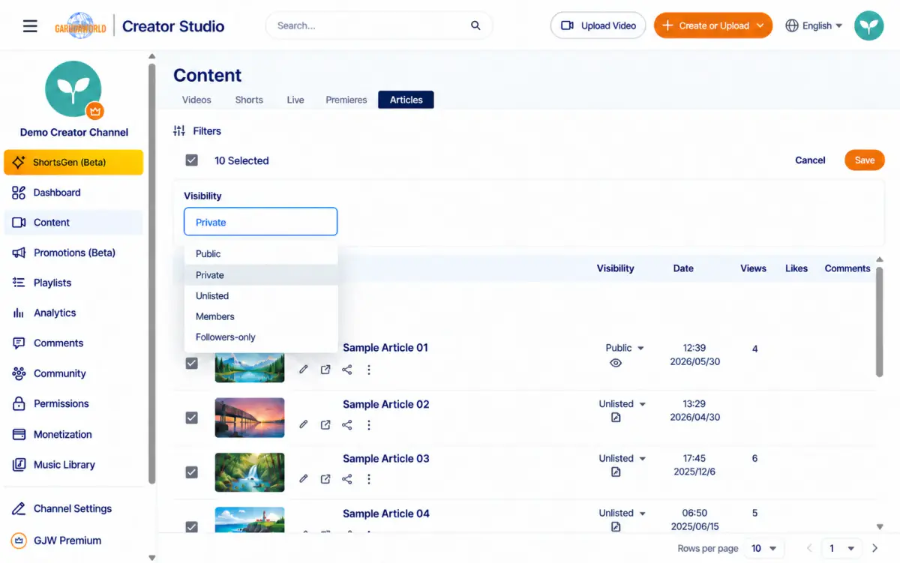Viewport: 900px width, 563px height.
Task: Click the crown badge on channel avatar
Action: tap(94, 111)
